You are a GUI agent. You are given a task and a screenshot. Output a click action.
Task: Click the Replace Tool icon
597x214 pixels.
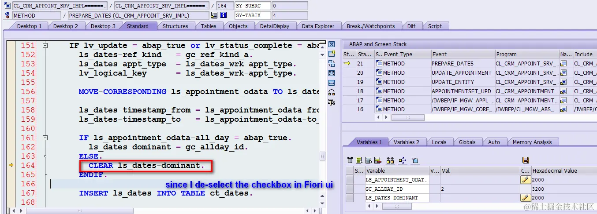[332, 64]
